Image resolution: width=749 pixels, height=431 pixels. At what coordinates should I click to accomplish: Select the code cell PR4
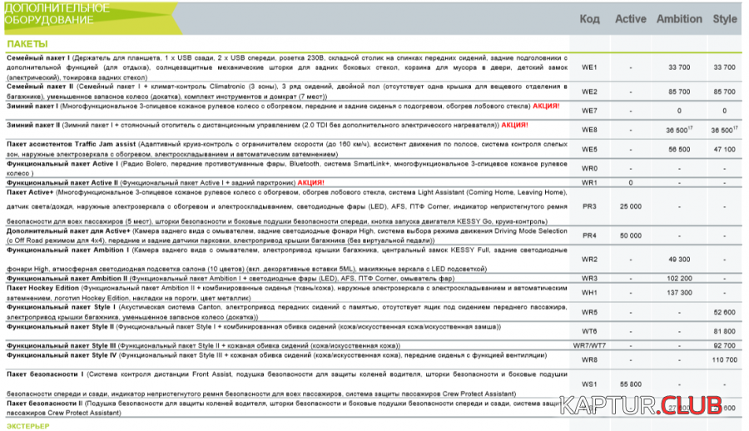tap(589, 235)
